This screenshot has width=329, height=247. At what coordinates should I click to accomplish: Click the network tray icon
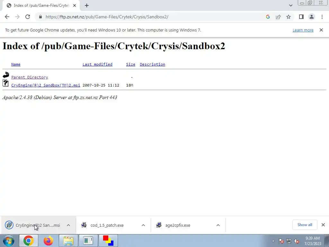pyautogui.click(x=289, y=241)
